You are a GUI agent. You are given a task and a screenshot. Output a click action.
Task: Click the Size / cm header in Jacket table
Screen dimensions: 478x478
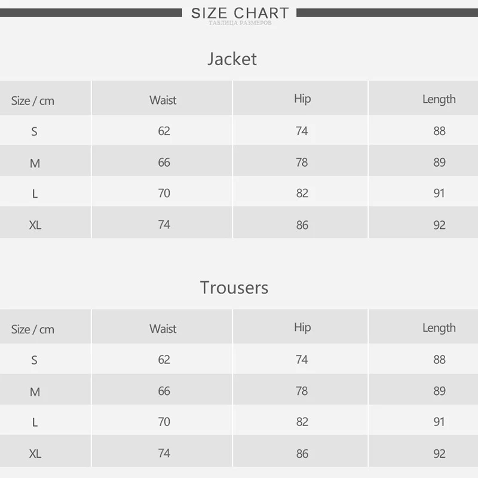coord(33,100)
